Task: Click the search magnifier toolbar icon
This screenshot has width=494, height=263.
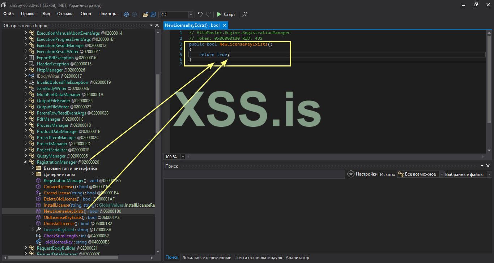Action: tap(245, 14)
